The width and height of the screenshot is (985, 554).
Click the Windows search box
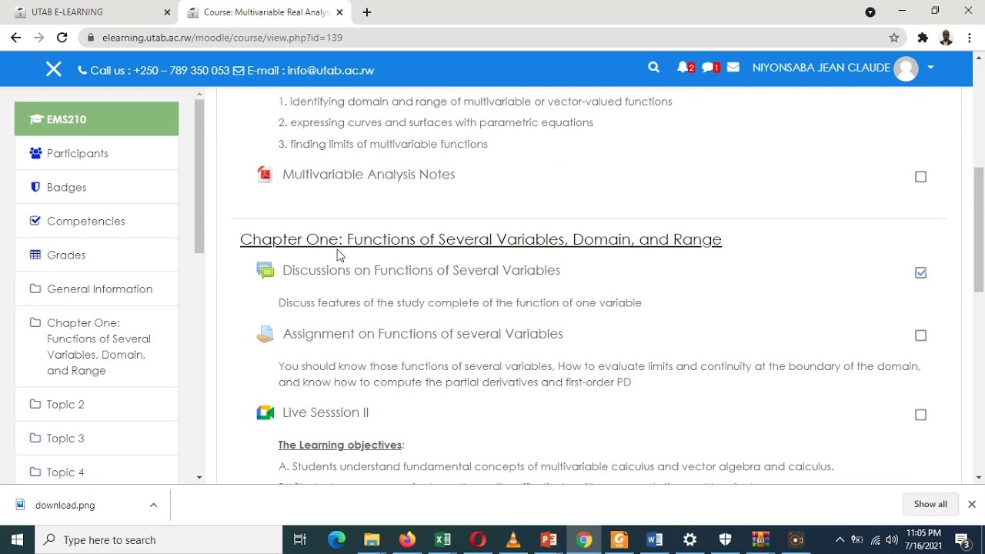pos(159,539)
